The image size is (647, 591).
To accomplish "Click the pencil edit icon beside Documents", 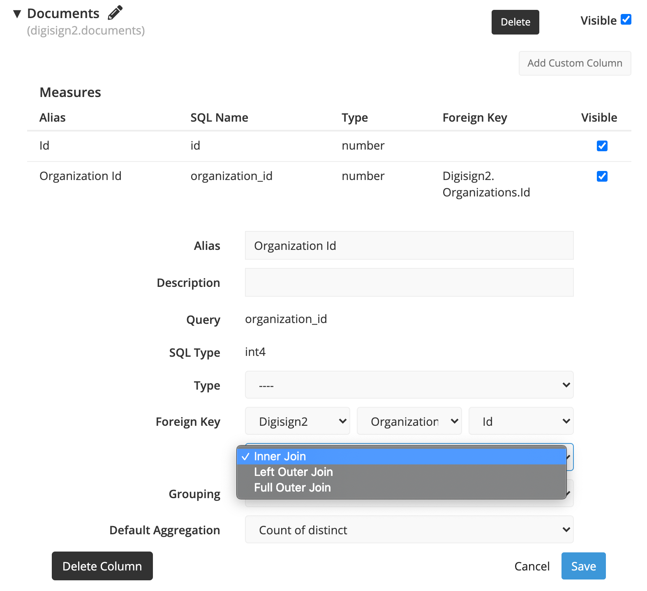I will click(x=115, y=13).
